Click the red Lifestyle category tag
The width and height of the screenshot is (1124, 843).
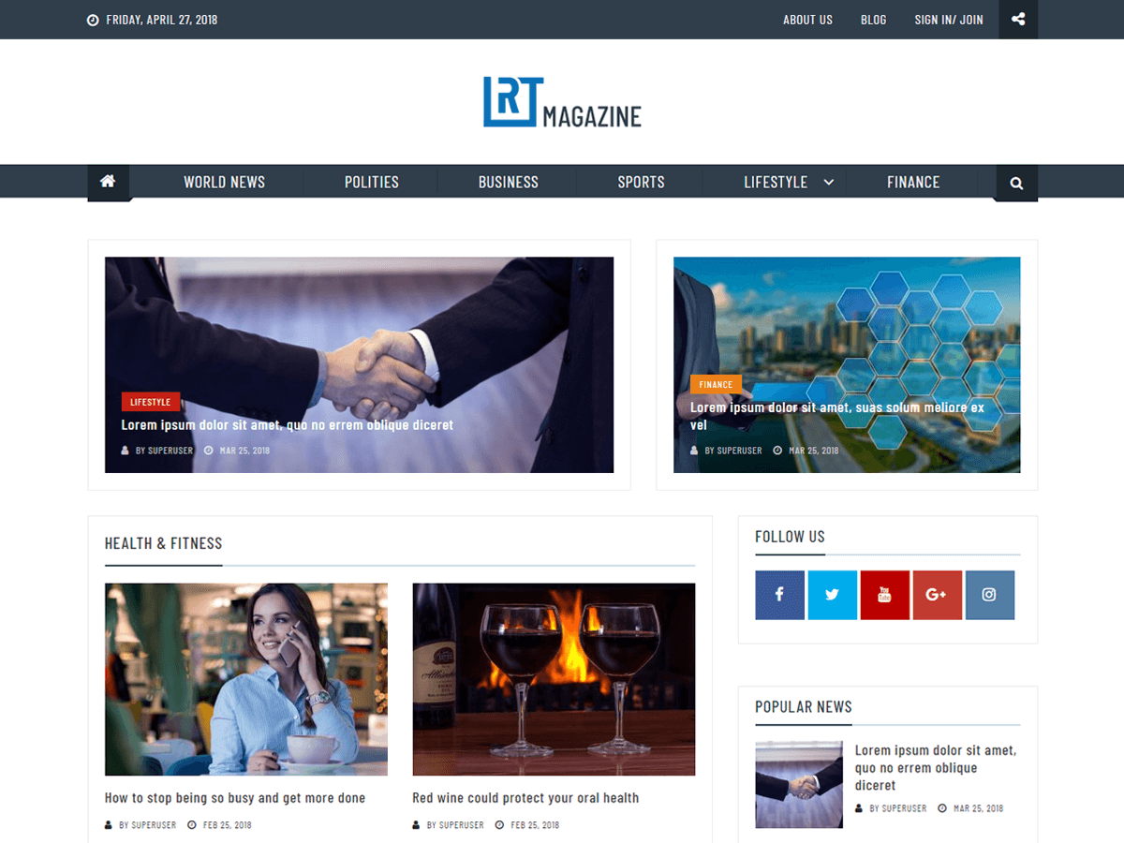pyautogui.click(x=150, y=402)
